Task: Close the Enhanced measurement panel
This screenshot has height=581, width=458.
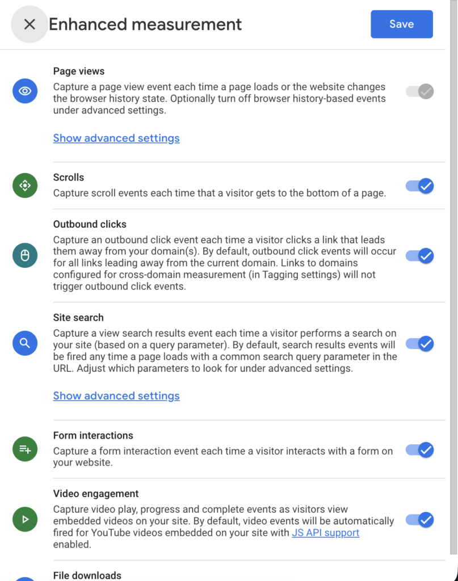Action: click(30, 24)
